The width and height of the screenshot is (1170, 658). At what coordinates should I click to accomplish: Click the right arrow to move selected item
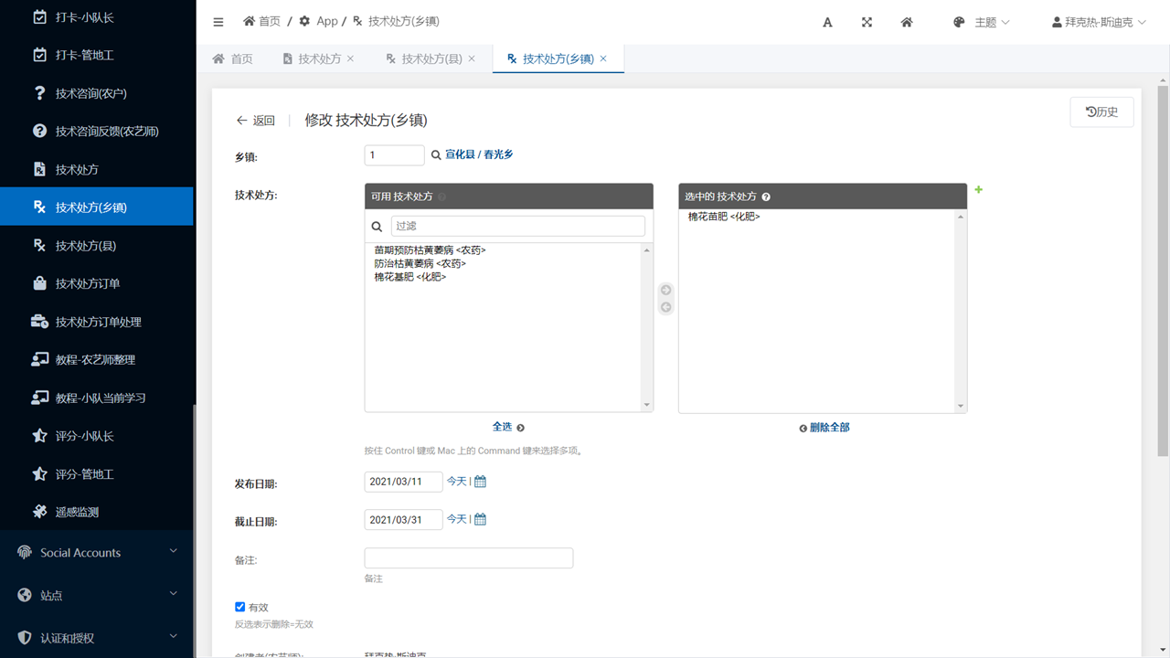click(x=665, y=291)
